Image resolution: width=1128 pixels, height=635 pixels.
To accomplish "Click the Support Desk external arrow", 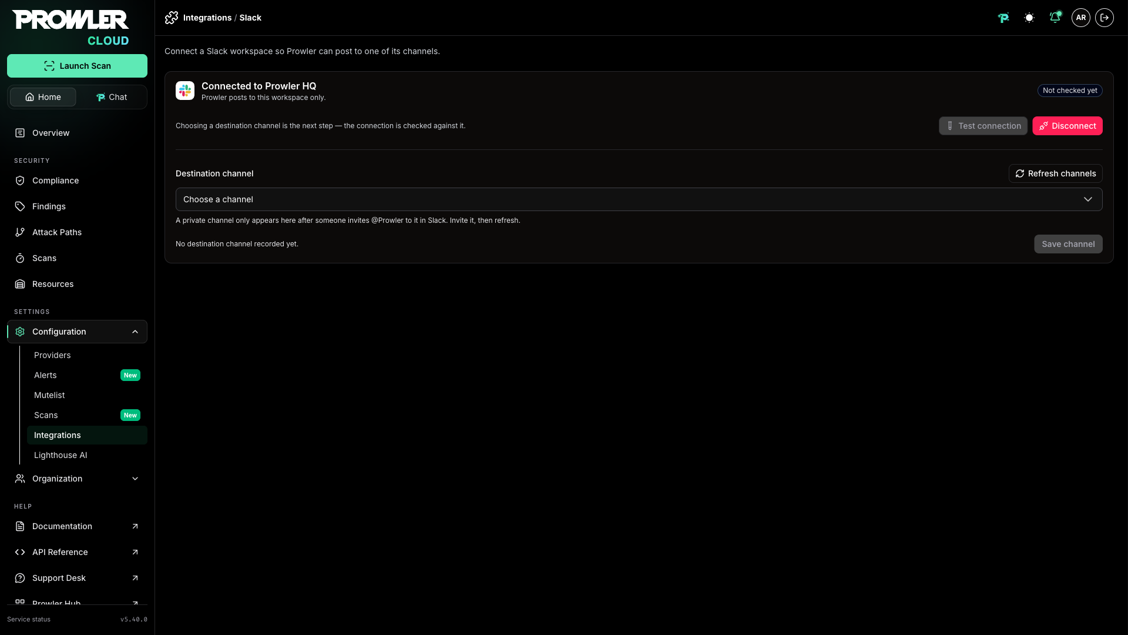I will (135, 578).
